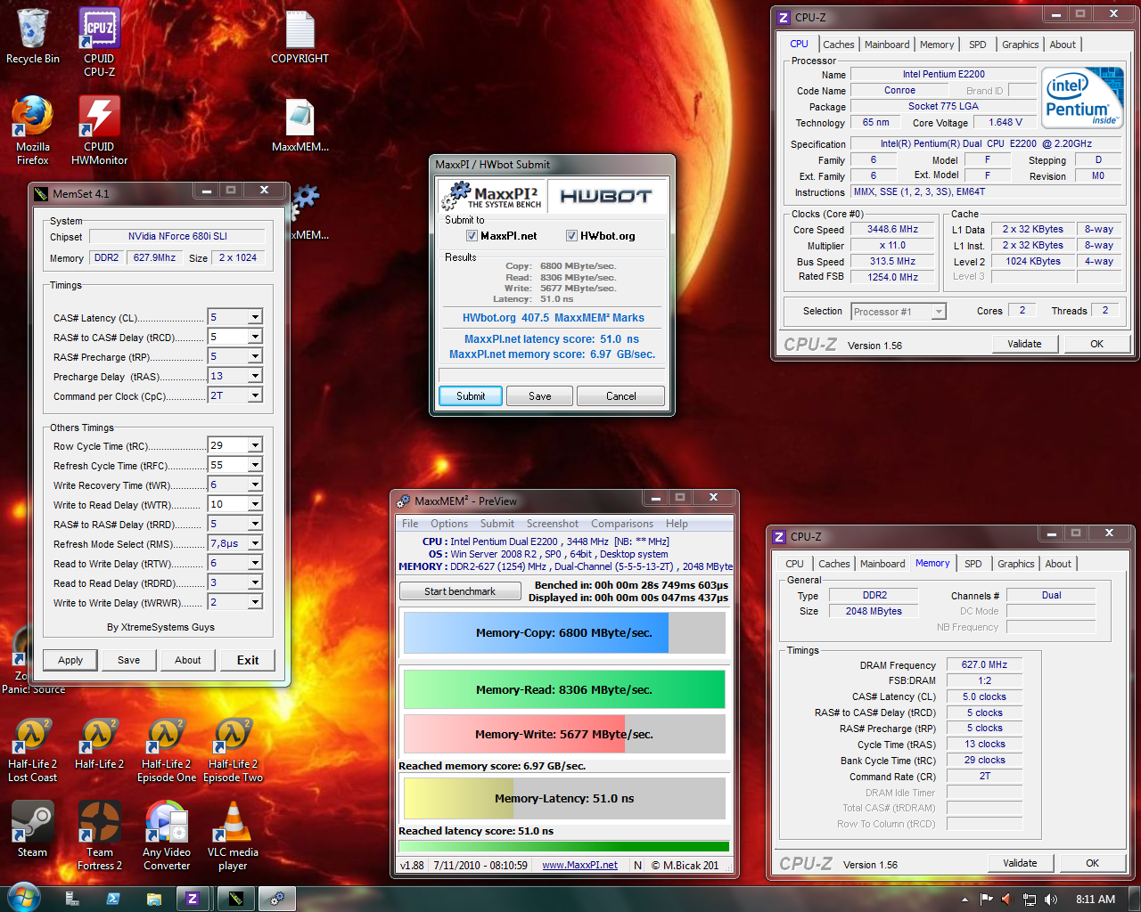Click Save in the MemSet window
Image resolution: width=1141 pixels, height=912 pixels.
click(128, 660)
